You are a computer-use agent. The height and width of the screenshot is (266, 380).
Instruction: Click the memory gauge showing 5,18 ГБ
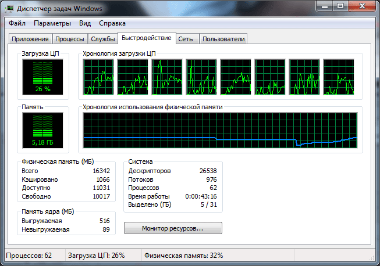(42, 130)
